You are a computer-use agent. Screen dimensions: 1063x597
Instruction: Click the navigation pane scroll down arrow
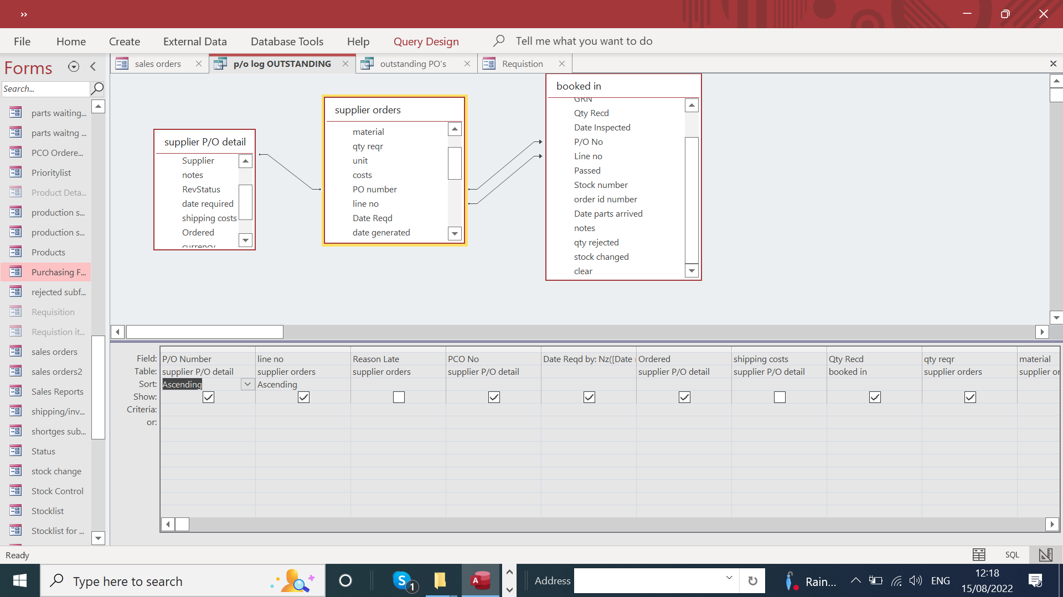(x=98, y=538)
